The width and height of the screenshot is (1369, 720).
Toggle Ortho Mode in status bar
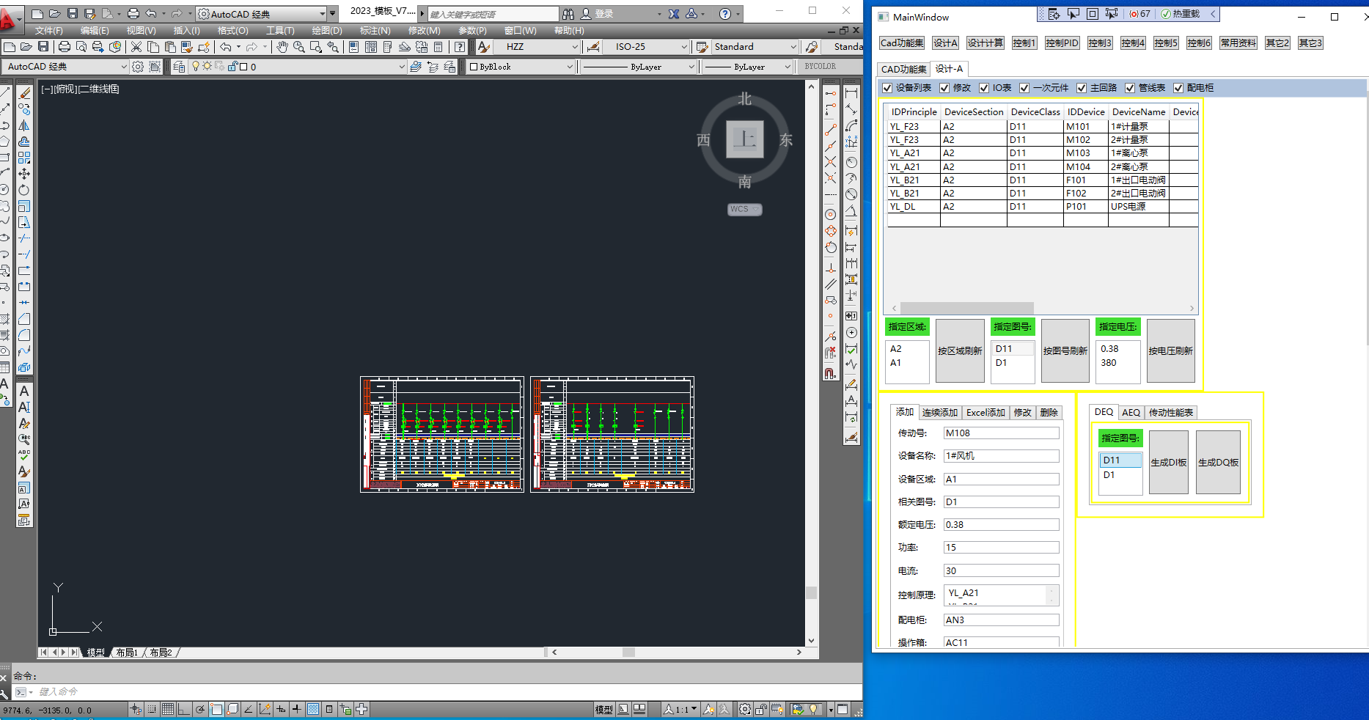coord(183,709)
